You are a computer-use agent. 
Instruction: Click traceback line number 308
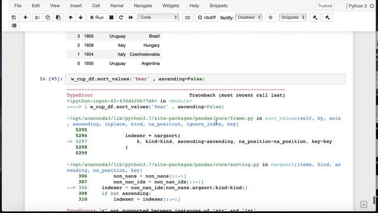[x=83, y=188]
